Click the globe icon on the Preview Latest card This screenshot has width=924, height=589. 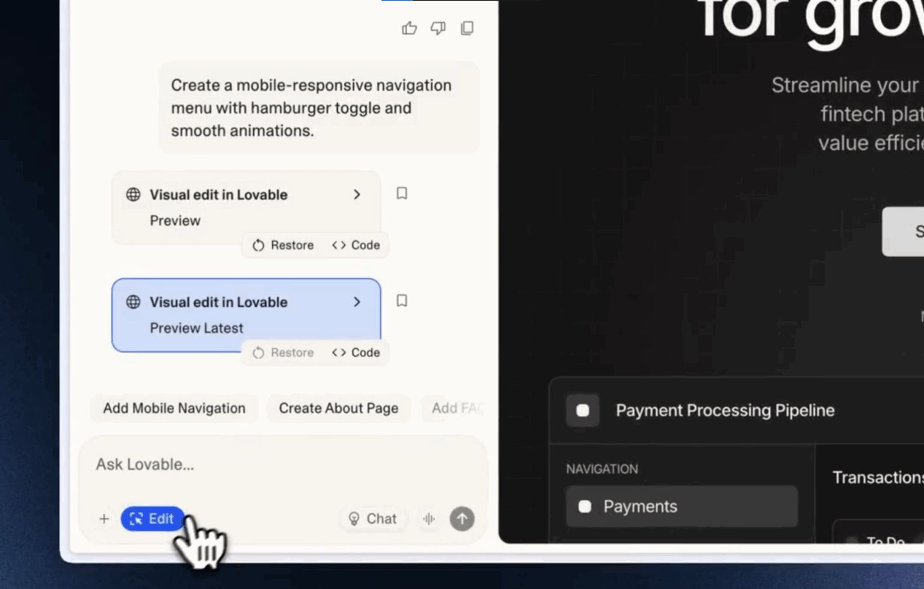(133, 302)
